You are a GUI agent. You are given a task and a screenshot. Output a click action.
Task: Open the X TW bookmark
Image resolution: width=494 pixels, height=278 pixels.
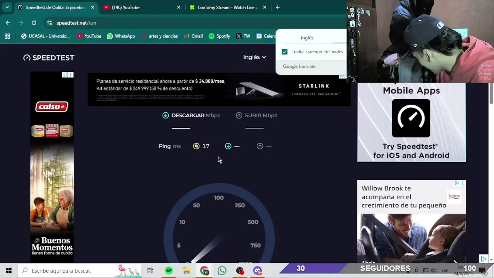pyautogui.click(x=243, y=36)
